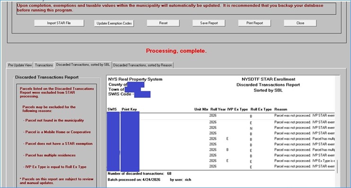Click 'NYS Real Property System' report title
The image size is (351, 188).
coord(135,79)
